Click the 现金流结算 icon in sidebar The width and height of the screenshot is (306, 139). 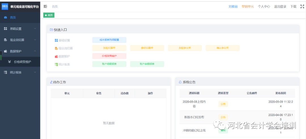pyautogui.click(x=5, y=40)
